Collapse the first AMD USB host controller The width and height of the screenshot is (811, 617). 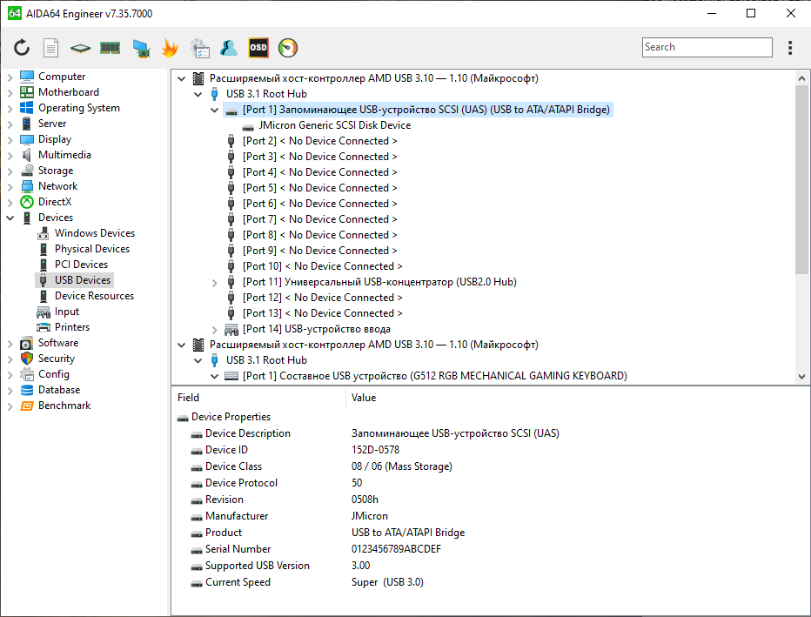pyautogui.click(x=181, y=78)
